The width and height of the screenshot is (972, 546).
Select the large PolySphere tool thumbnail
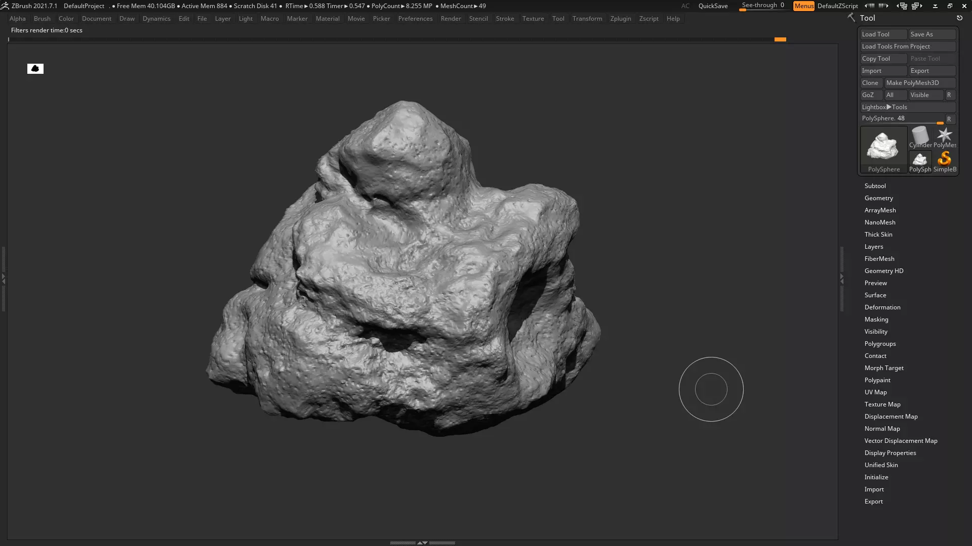(883, 148)
